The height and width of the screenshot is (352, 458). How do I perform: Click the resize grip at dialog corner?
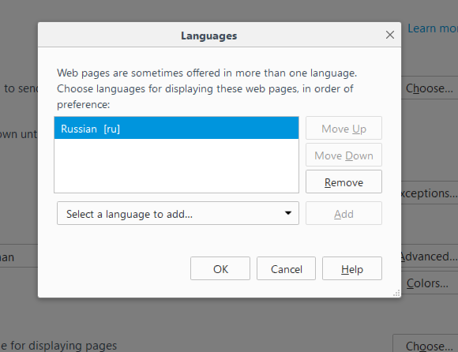click(396, 294)
